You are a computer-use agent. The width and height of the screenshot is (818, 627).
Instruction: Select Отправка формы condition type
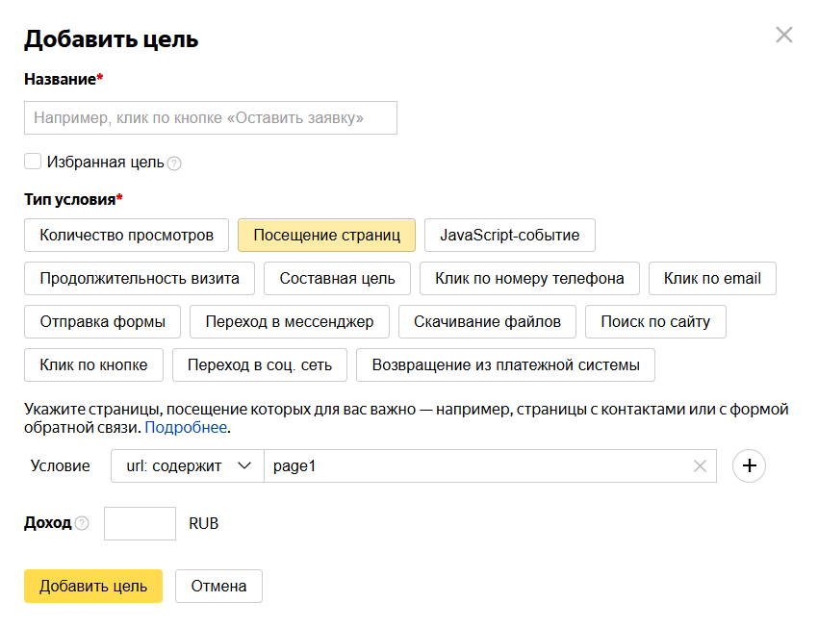point(102,322)
